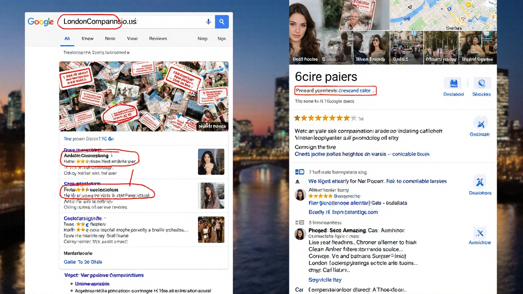Screen dimensions: 523x294
Task: Click the Google logo above the search bar
Action: [x=40, y=22]
